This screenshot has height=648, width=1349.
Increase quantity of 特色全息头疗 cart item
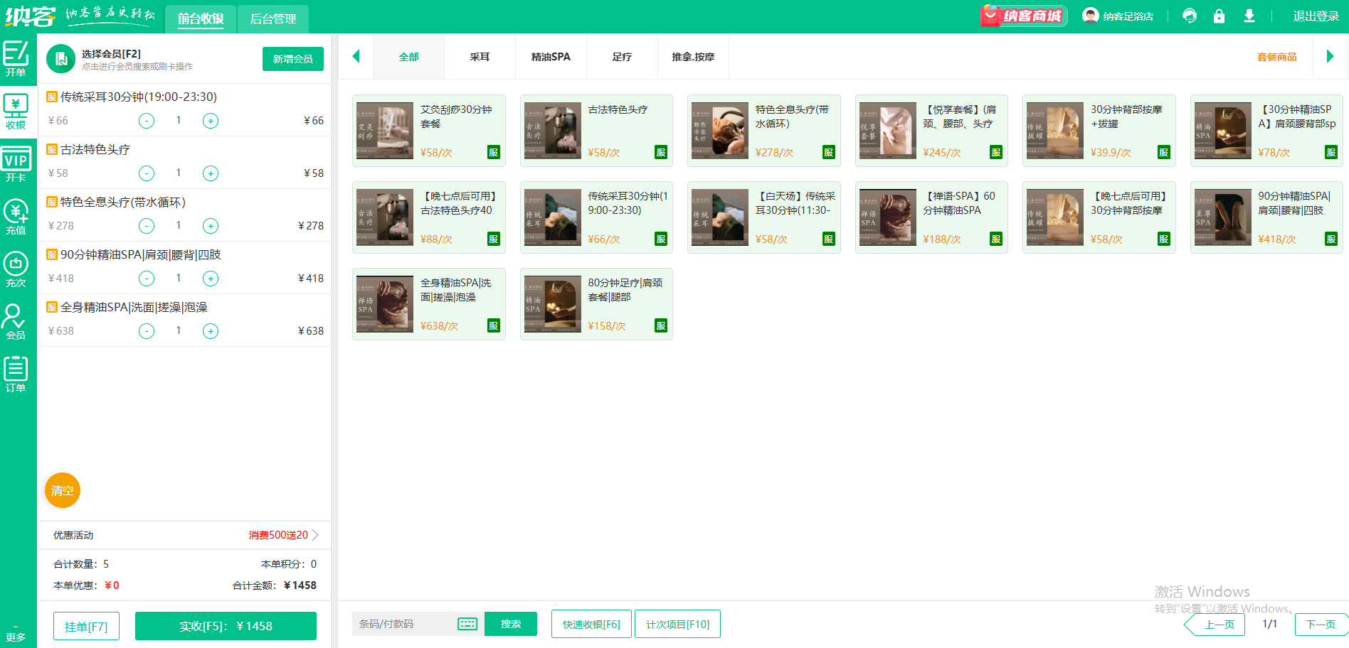point(211,226)
